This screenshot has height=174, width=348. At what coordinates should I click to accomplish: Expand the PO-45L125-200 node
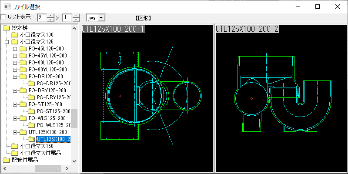click(15, 49)
